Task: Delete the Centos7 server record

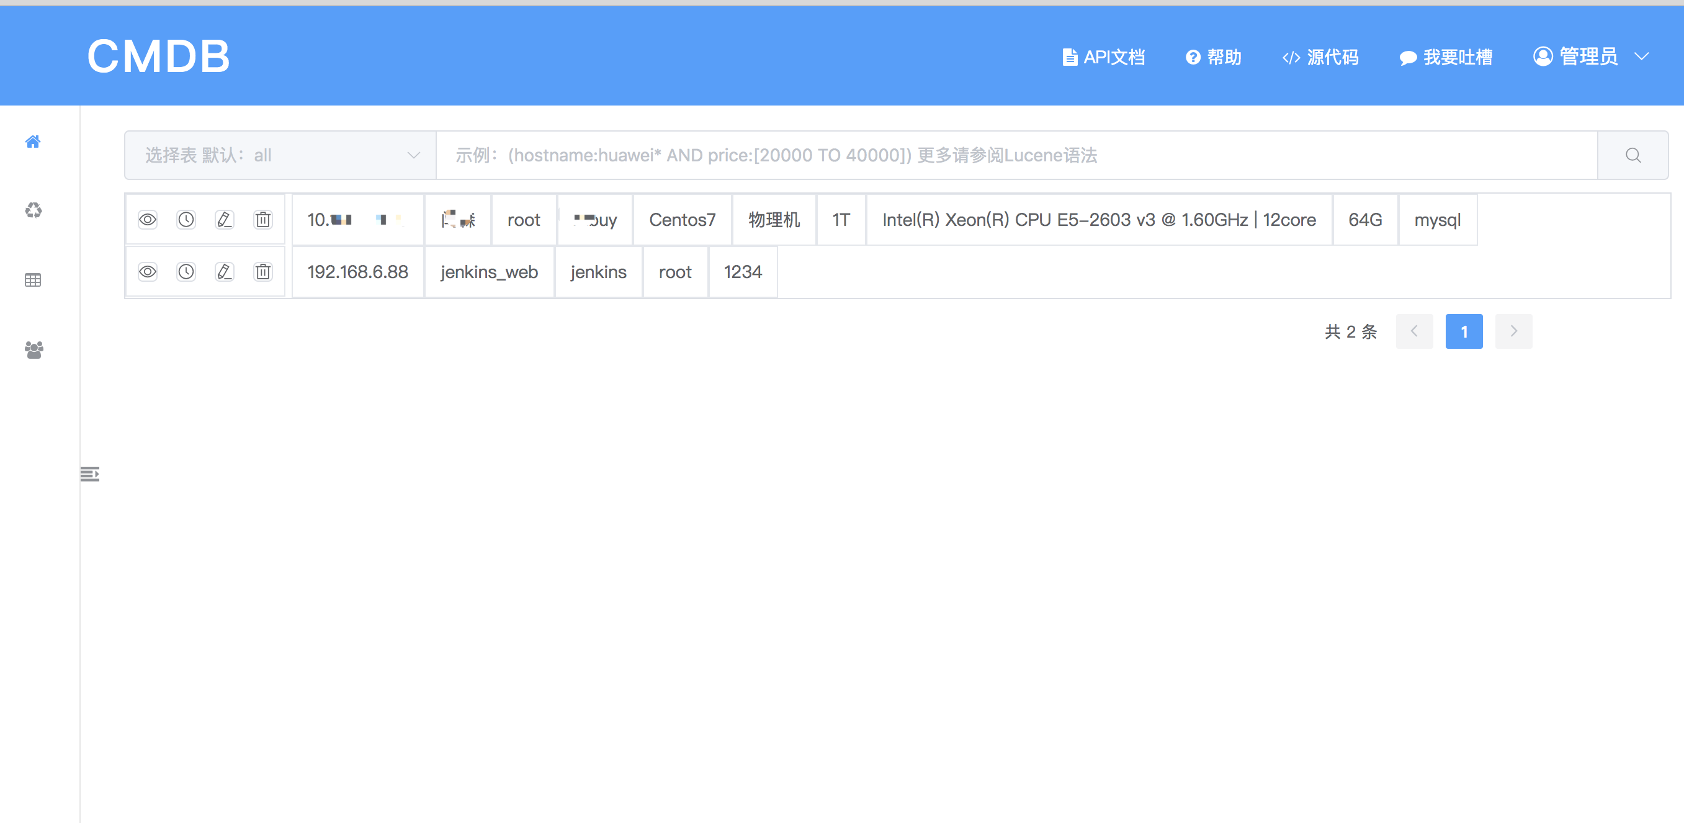Action: (263, 219)
